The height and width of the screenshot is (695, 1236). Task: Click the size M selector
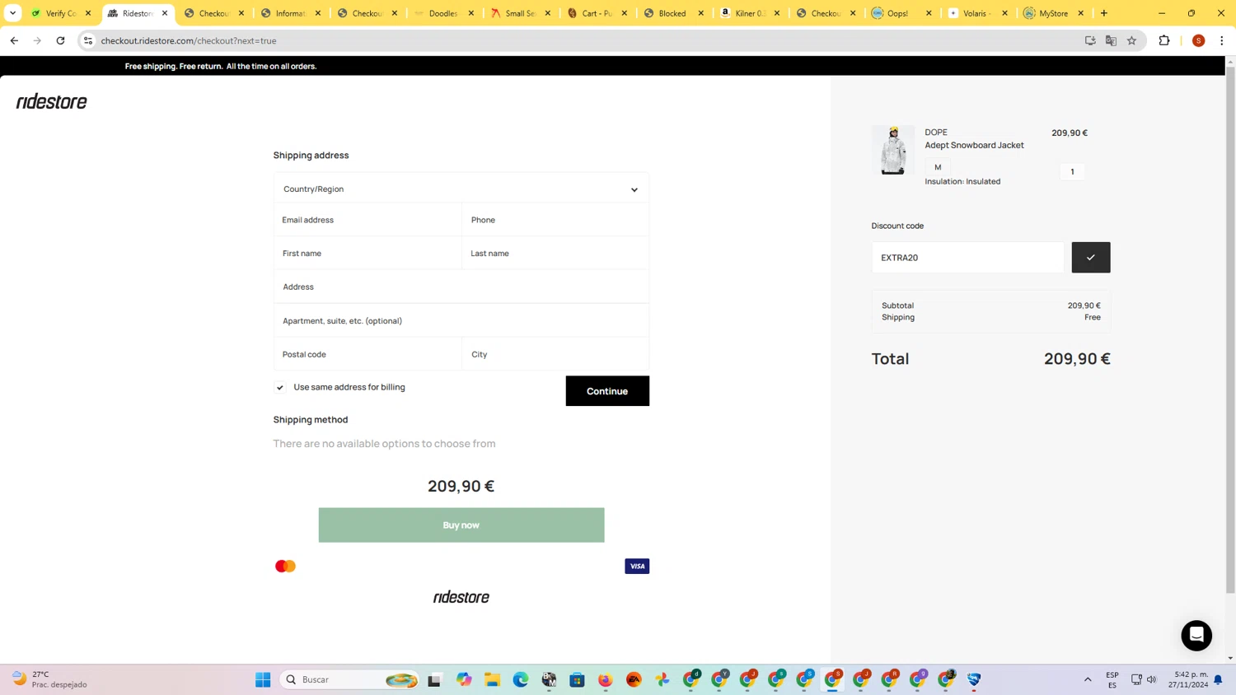[x=938, y=167]
